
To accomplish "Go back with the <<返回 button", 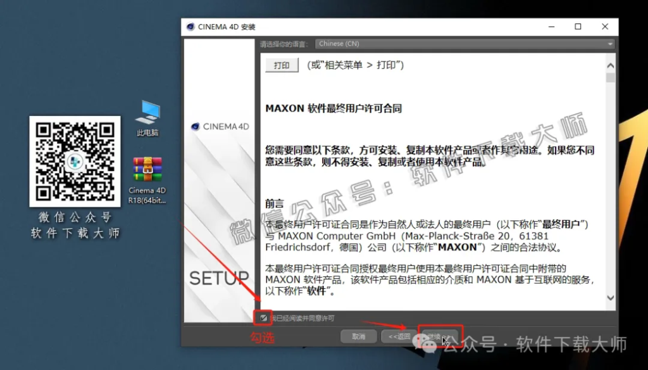I will [399, 336].
